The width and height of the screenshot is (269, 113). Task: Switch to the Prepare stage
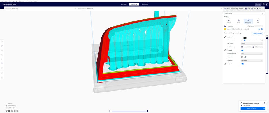coord(124,4)
